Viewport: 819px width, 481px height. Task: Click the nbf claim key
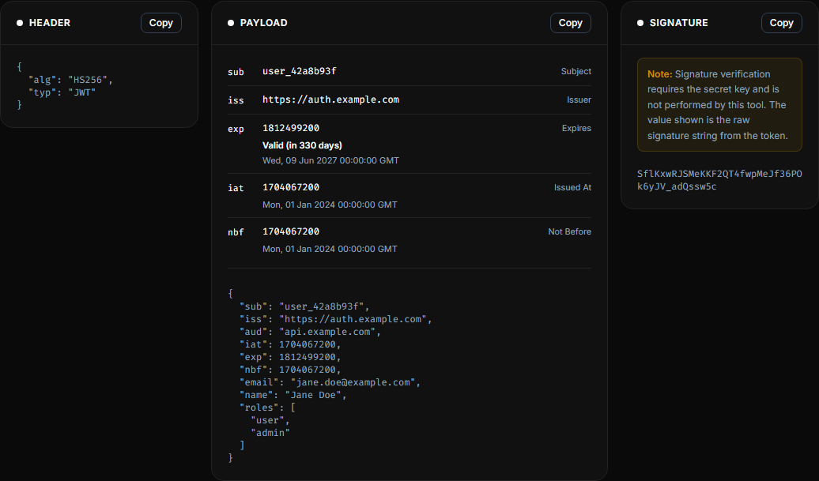click(x=236, y=232)
